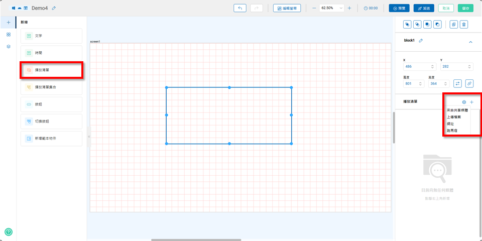Click the playlist settings gear icon

[x=464, y=102]
